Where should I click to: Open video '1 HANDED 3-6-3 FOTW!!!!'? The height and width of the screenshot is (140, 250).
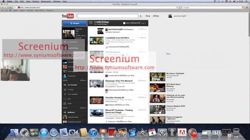coord(117,38)
